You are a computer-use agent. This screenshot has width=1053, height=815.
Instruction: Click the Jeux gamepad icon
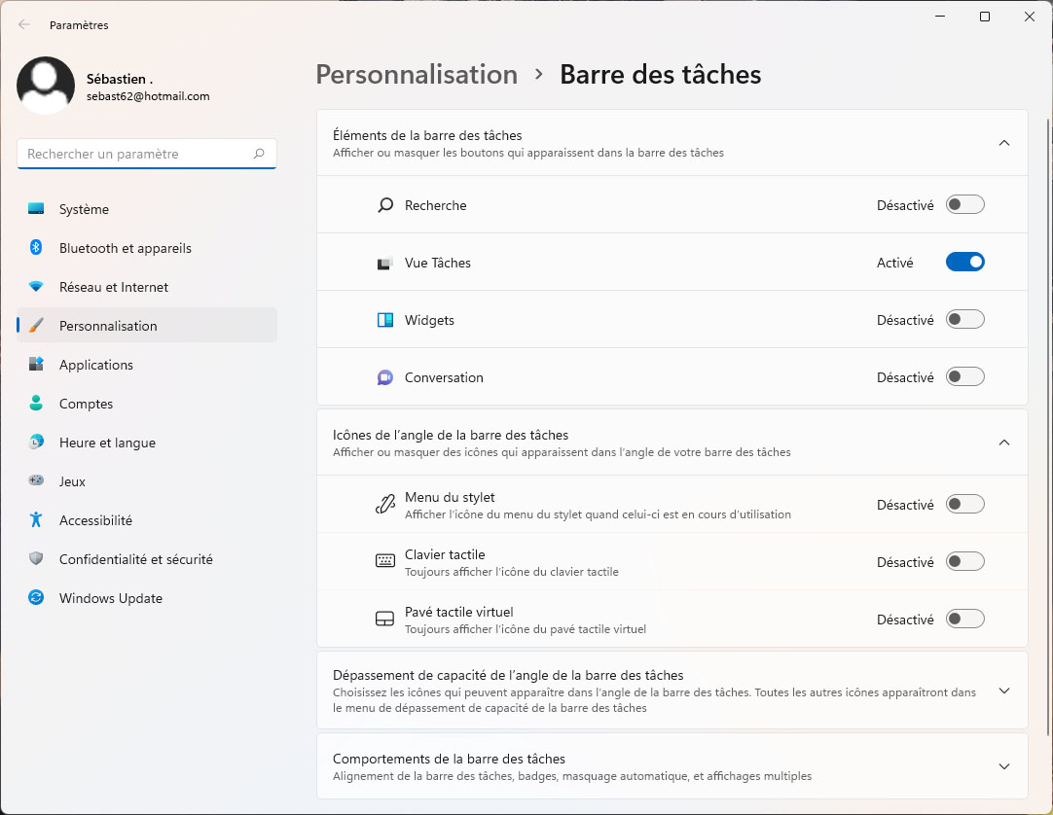click(x=36, y=481)
